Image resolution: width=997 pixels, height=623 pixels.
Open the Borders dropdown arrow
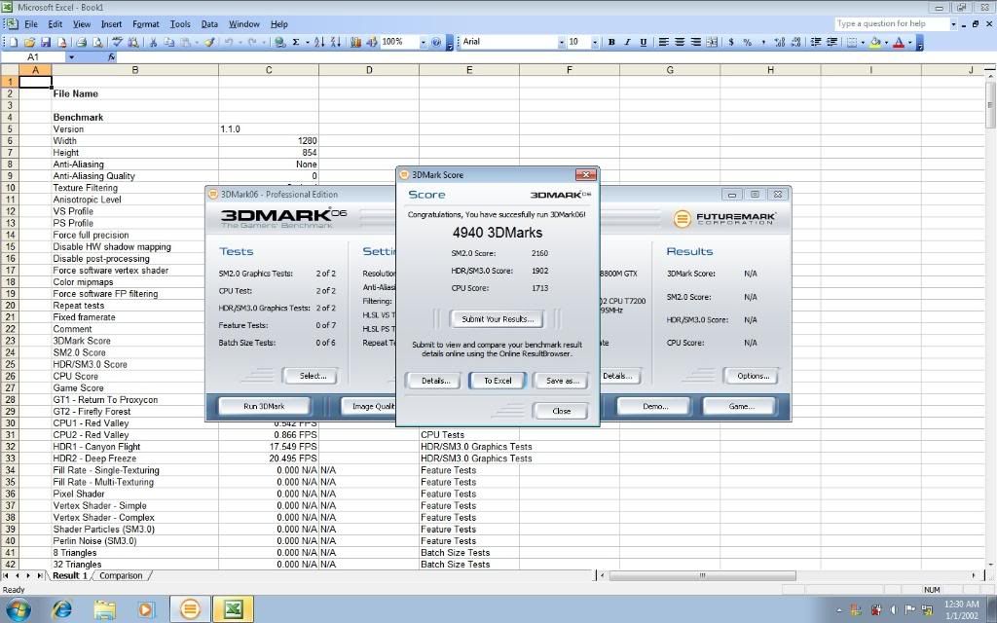863,42
